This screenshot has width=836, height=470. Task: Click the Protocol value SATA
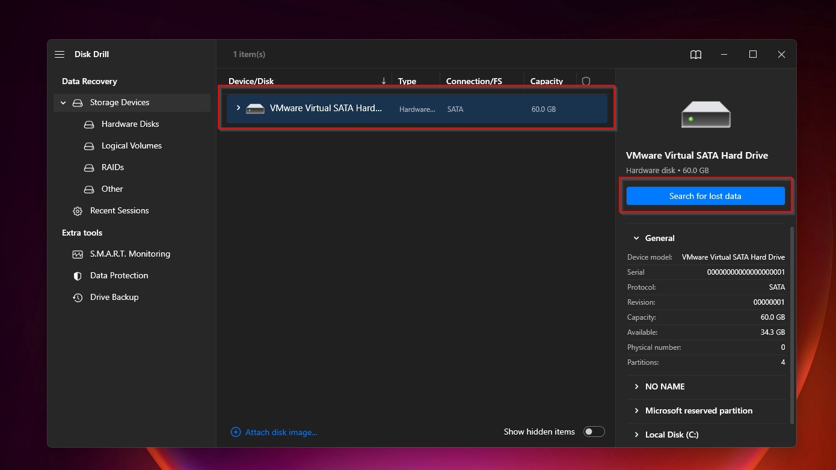777,287
